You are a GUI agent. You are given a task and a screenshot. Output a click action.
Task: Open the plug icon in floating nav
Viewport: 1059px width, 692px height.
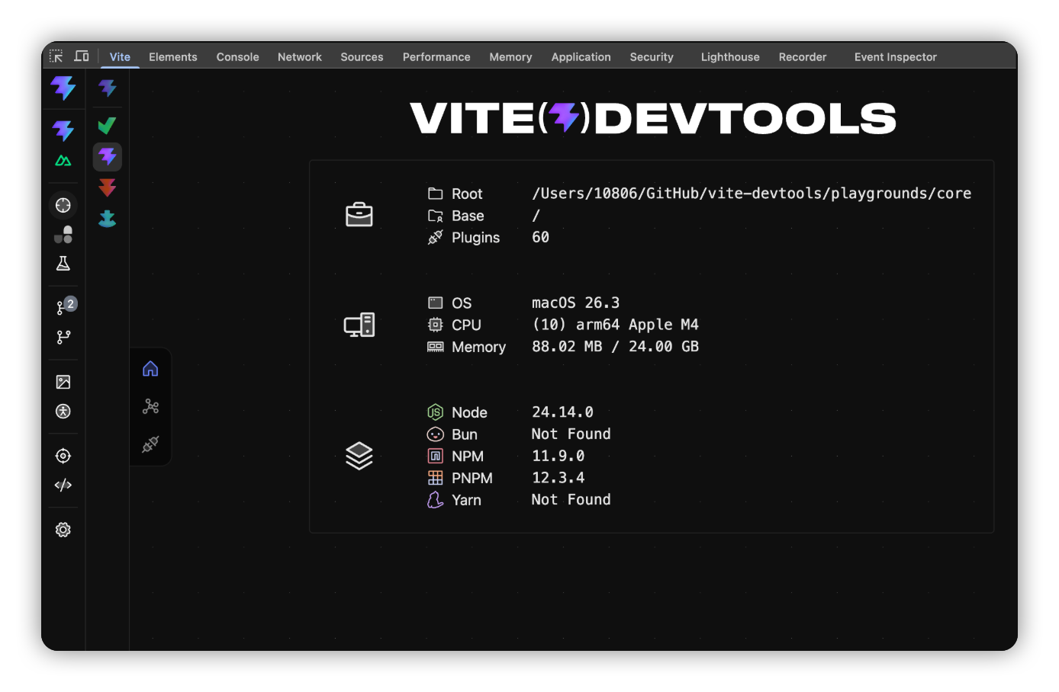[x=150, y=444]
